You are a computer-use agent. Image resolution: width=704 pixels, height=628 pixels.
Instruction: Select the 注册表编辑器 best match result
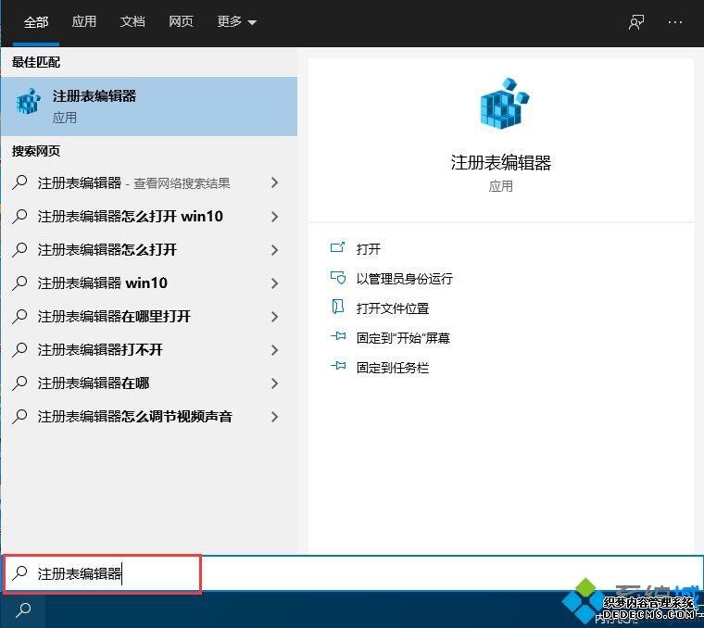[x=148, y=107]
